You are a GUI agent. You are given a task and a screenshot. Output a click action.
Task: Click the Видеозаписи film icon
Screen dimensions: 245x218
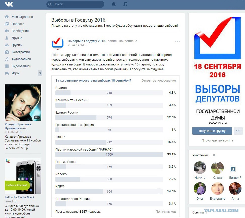click(7, 66)
